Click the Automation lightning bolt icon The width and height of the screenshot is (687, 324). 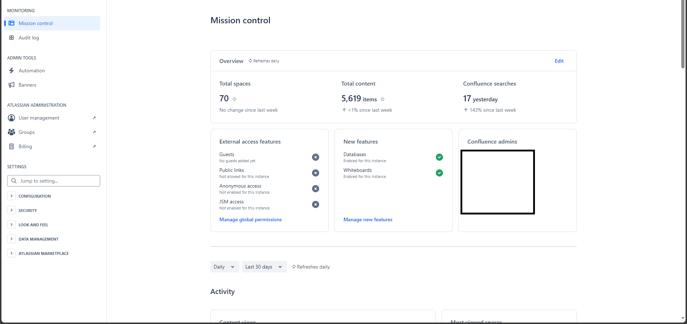click(x=11, y=71)
